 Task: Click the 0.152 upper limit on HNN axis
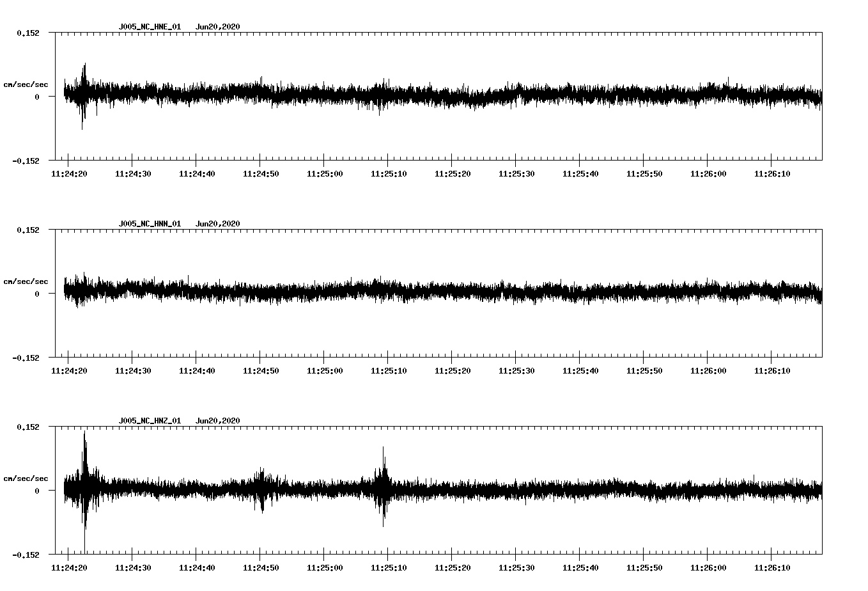point(28,230)
